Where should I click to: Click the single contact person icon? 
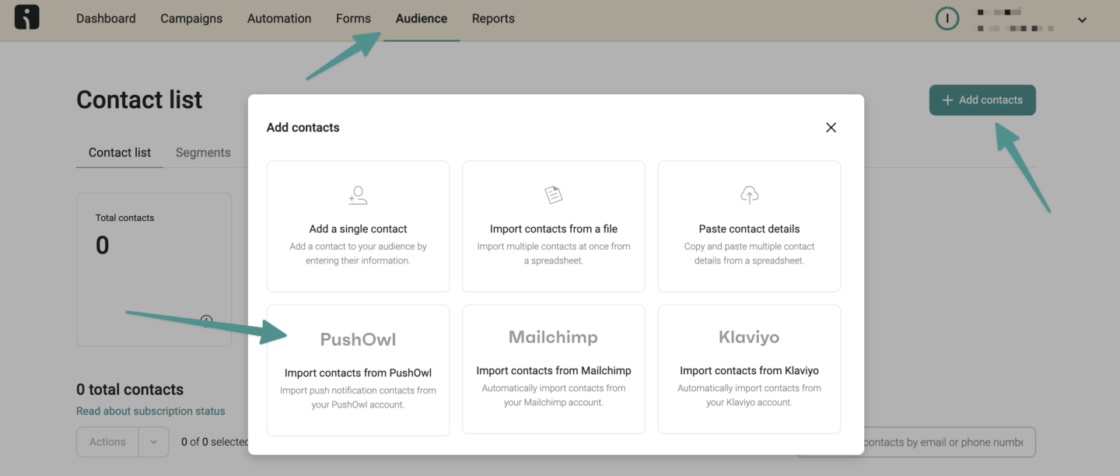click(358, 194)
